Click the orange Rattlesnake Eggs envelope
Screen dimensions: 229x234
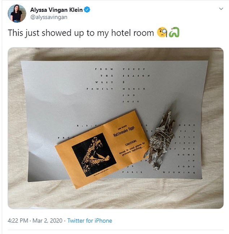(x=102, y=149)
